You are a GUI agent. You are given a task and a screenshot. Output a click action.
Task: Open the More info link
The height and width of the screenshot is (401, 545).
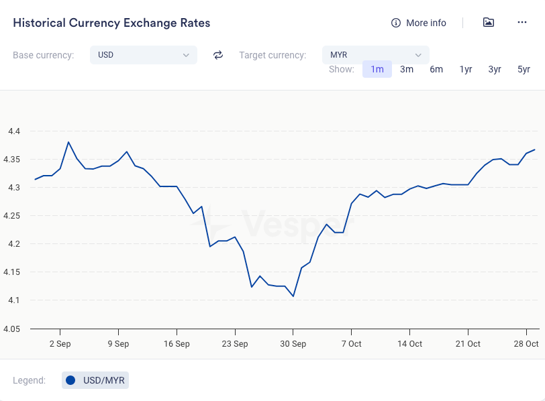[x=426, y=23]
